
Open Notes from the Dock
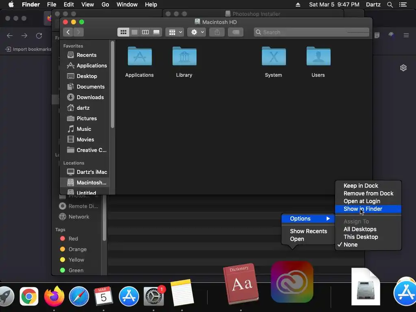click(182, 292)
